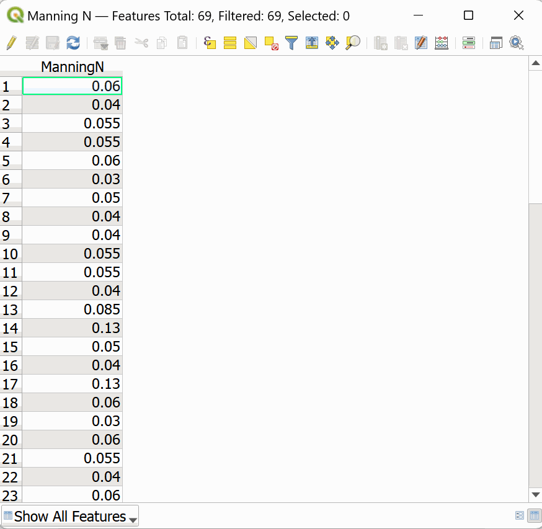The width and height of the screenshot is (542, 529).
Task: Pan map to selected rows
Action: pos(332,43)
